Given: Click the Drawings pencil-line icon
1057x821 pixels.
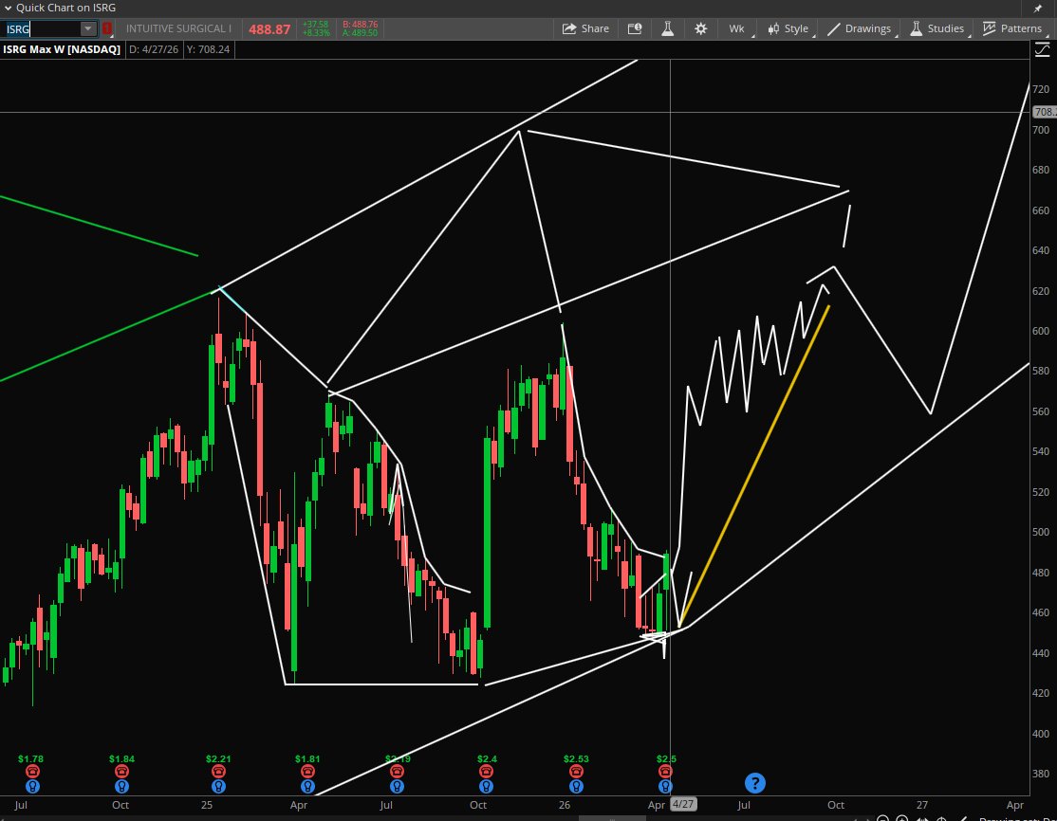Looking at the screenshot, I should [x=834, y=28].
